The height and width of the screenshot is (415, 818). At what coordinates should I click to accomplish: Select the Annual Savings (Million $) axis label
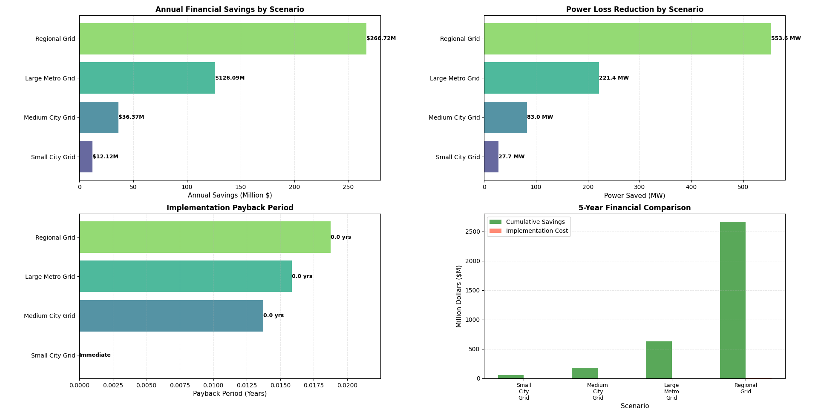coord(229,195)
